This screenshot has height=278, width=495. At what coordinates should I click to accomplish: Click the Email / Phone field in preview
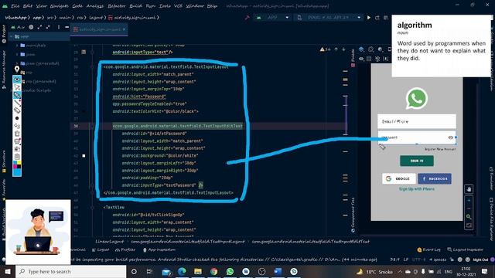417,121
